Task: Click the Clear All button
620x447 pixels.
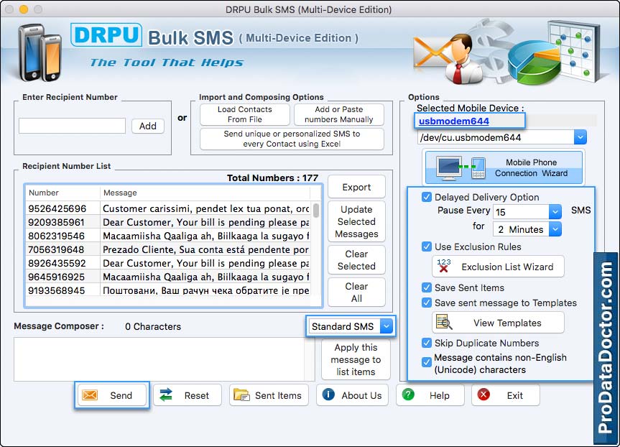Action: pos(356,292)
